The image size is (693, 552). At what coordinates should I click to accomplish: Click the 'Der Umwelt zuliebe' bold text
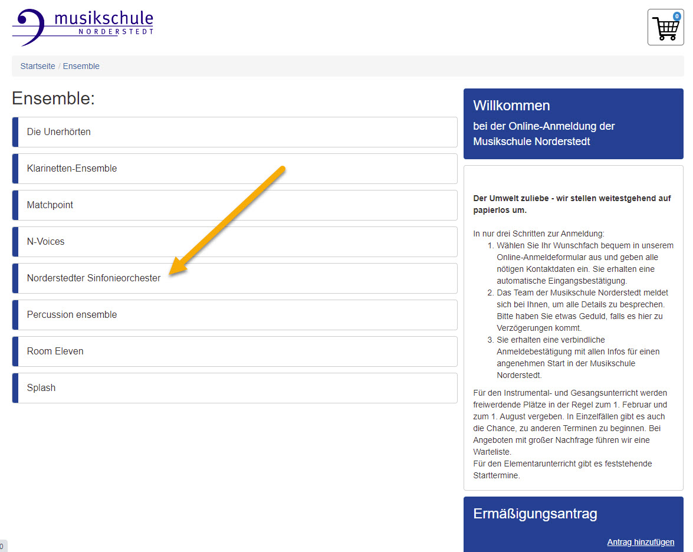(572, 204)
